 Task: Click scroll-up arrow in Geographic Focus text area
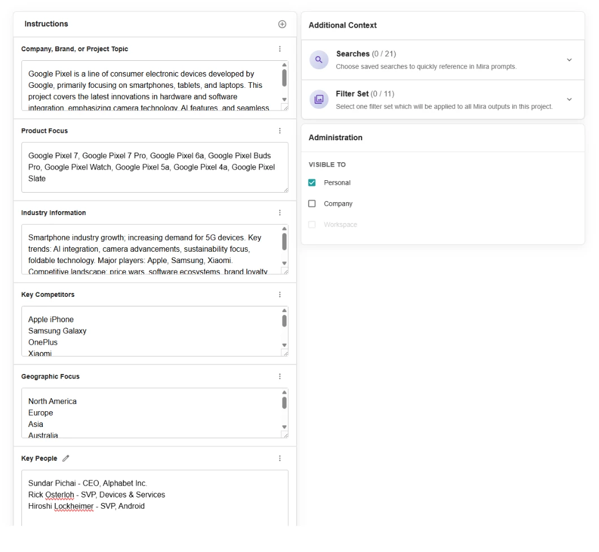[x=284, y=392]
